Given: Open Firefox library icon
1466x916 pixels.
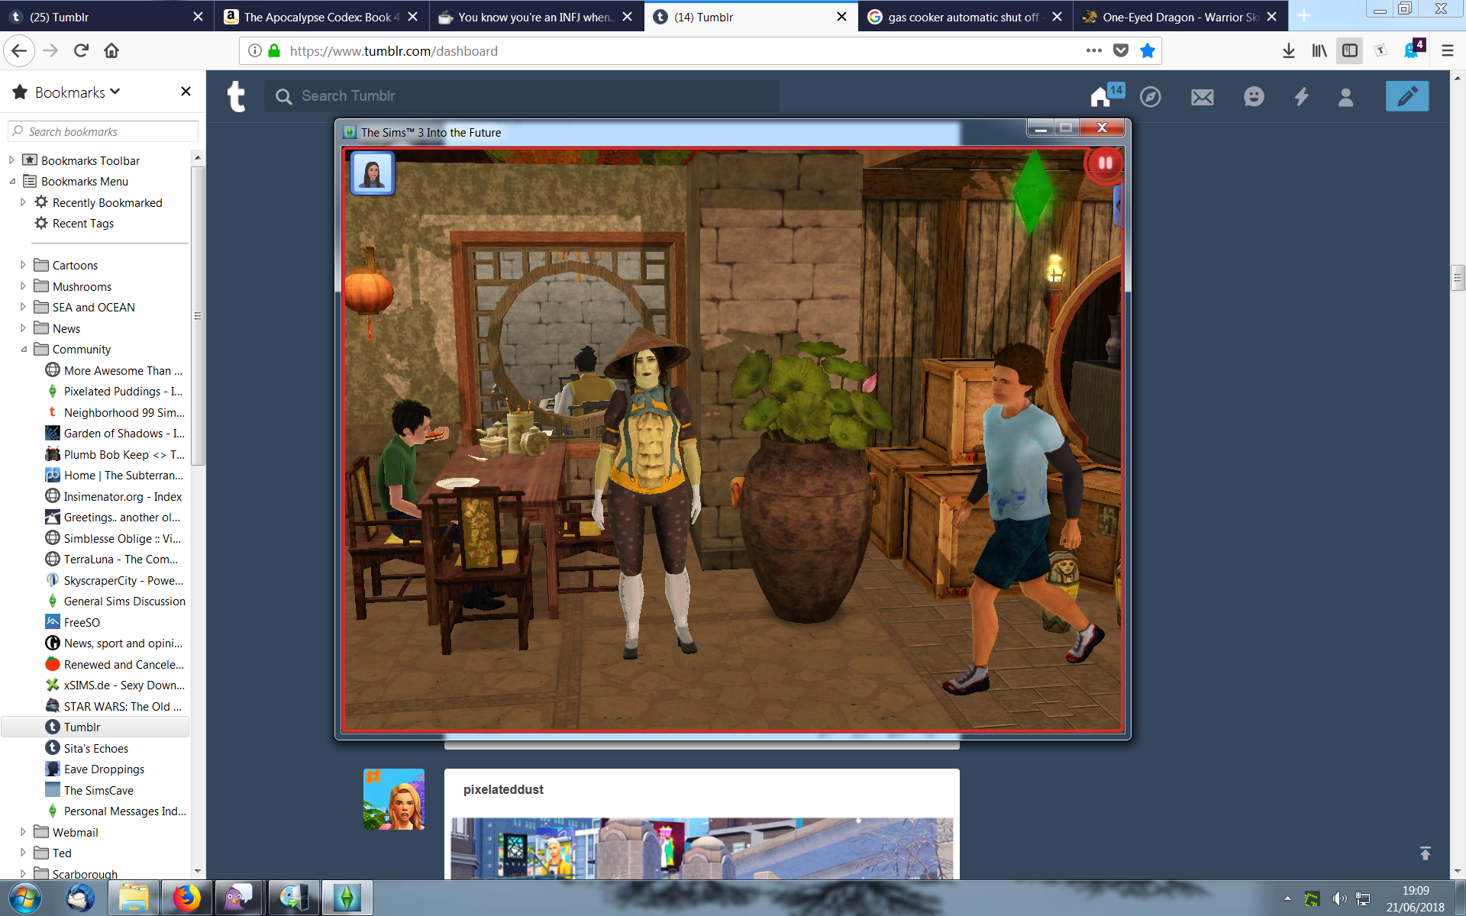Looking at the screenshot, I should click(1319, 51).
